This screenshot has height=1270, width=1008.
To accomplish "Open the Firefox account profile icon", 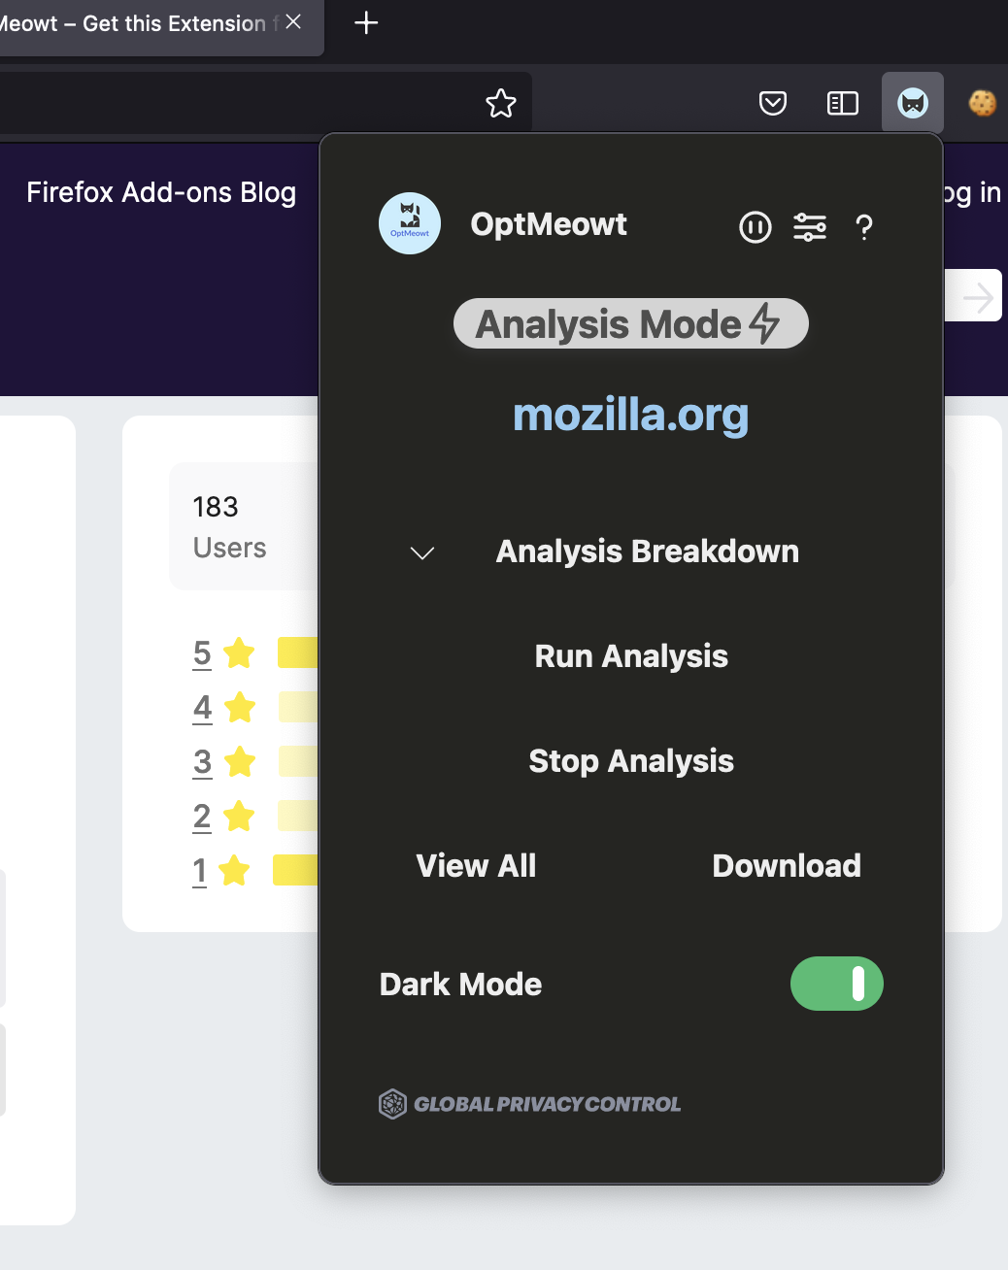I will click(983, 102).
